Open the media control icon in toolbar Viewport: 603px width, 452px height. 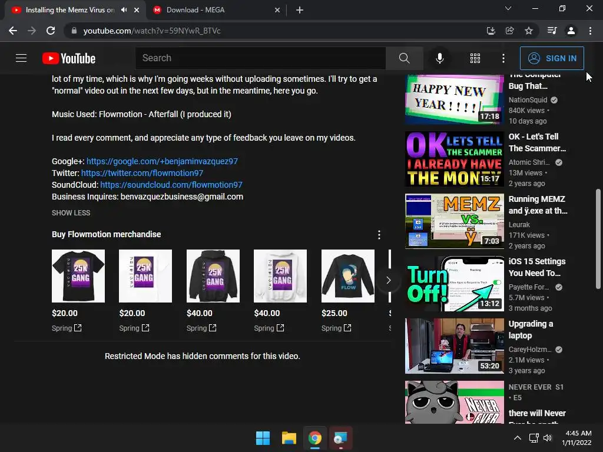552,31
